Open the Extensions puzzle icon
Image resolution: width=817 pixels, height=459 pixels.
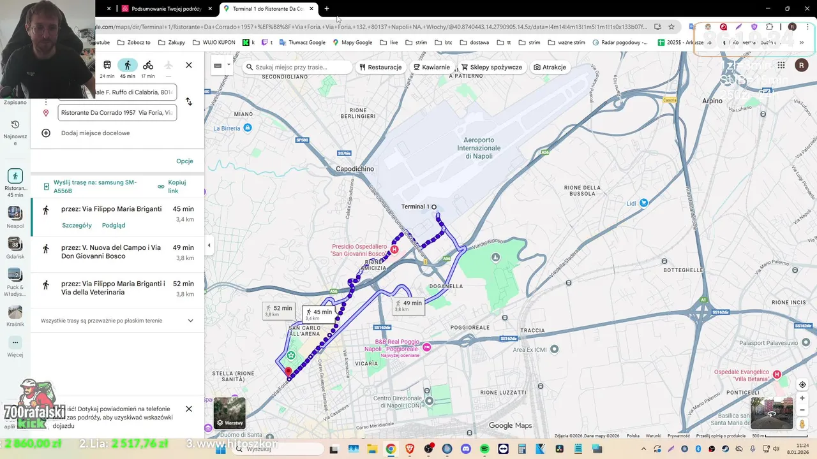click(x=769, y=27)
